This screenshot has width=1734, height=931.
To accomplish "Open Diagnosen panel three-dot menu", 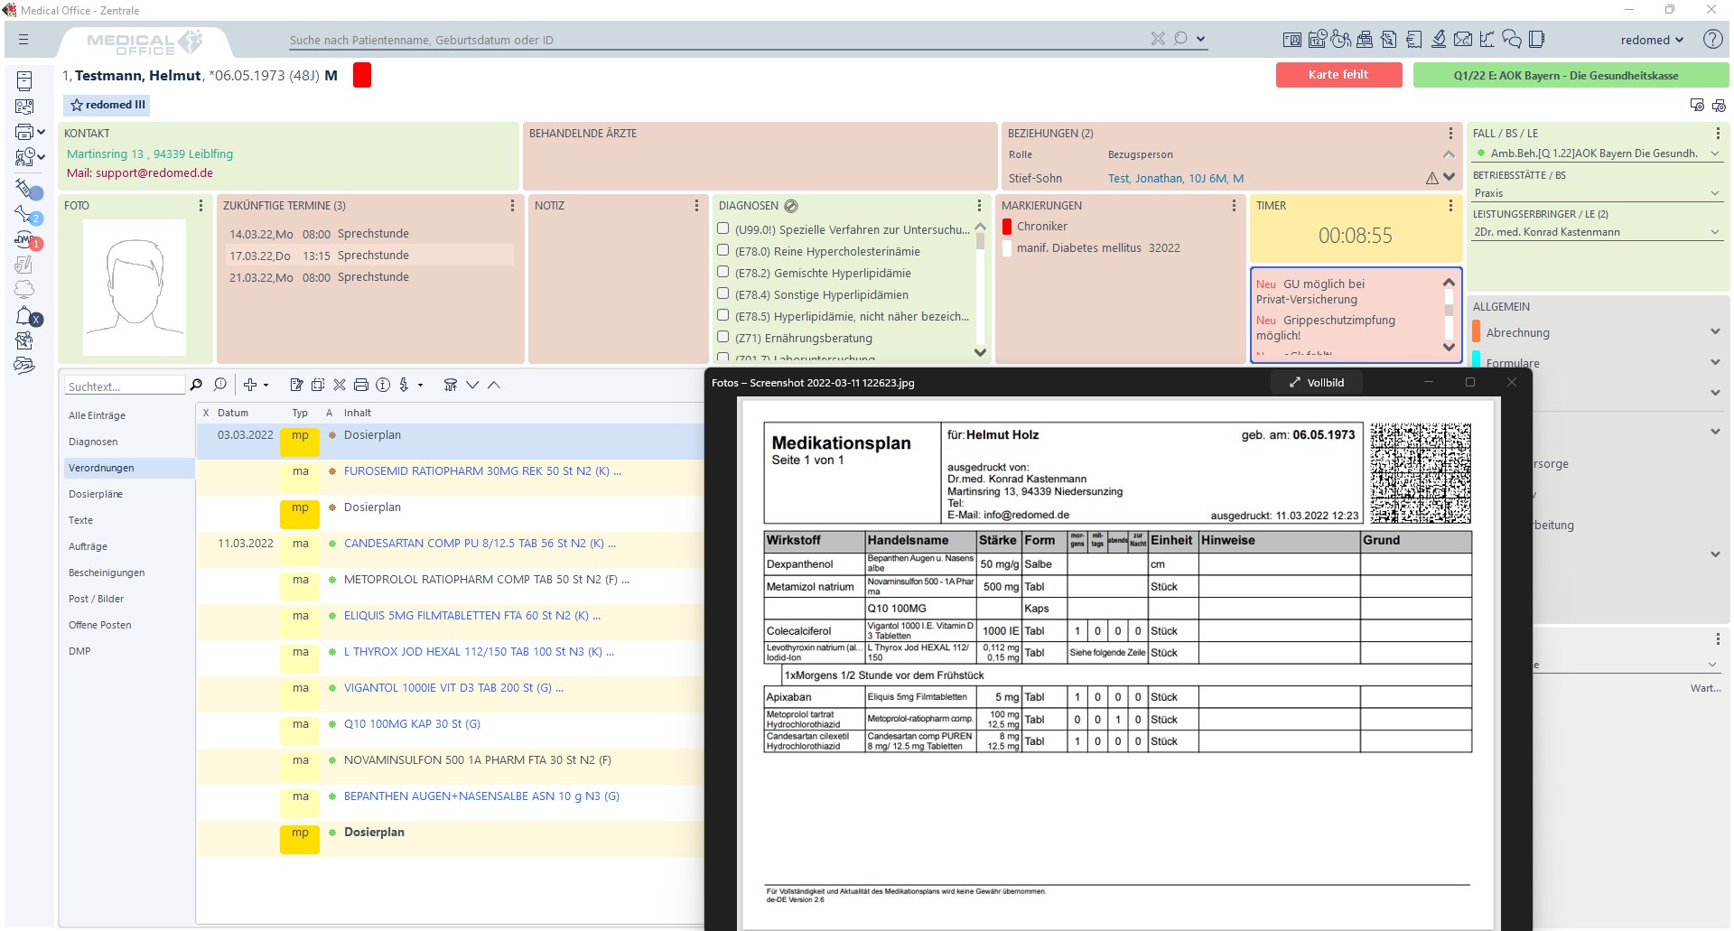I will point(979,206).
